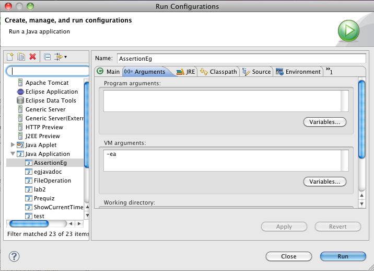This screenshot has height=271, width=374.
Task: Collapse the Java Application node
Action: point(13,154)
